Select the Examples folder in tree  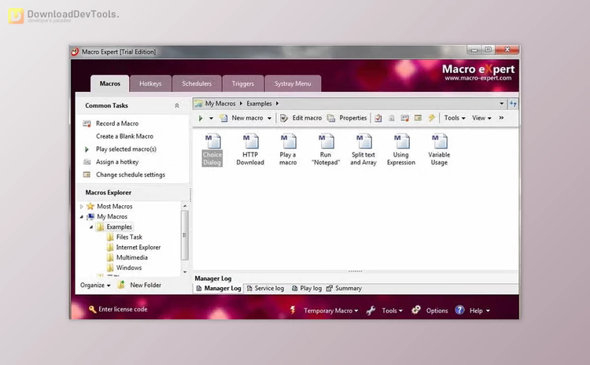point(119,227)
